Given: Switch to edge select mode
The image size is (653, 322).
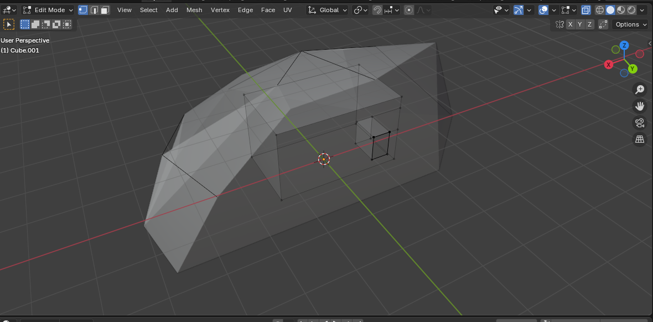Looking at the screenshot, I should pyautogui.click(x=94, y=10).
